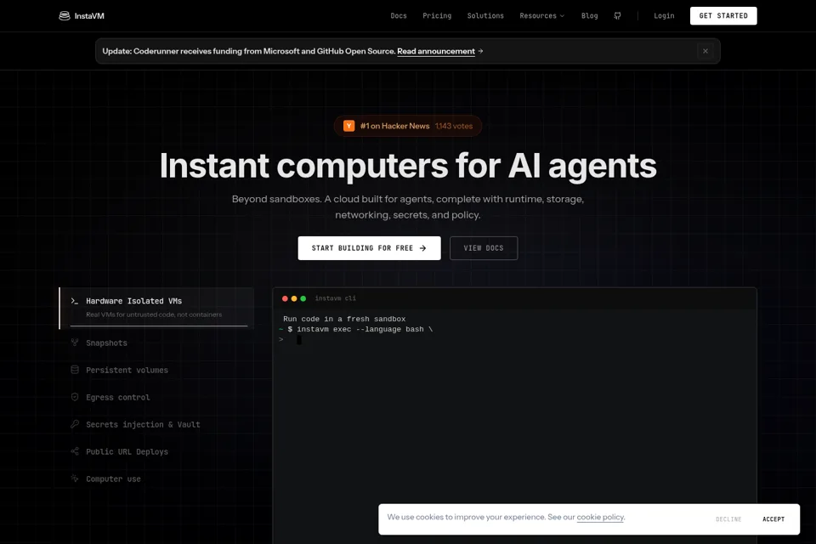Screen dimensions: 816x544
Task: Click the green dot in terminal window
Action: click(303, 299)
